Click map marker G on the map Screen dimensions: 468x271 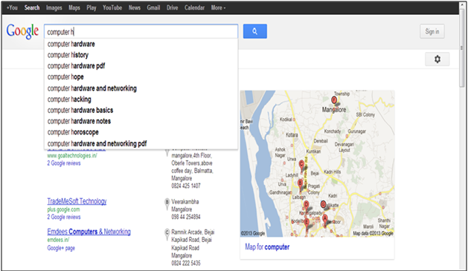coord(323,205)
